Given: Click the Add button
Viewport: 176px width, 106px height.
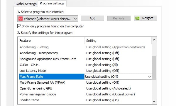Looking at the screenshot, I should [92, 18].
